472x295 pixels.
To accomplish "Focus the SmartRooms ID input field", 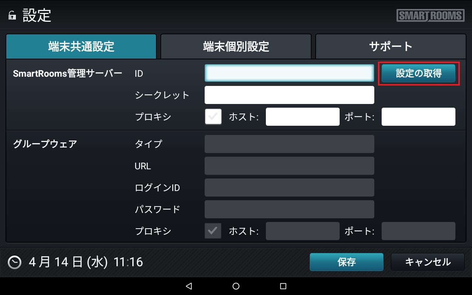I will point(289,73).
